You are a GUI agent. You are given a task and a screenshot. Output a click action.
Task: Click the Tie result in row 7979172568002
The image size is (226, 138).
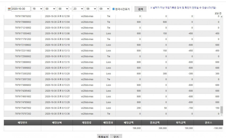click(x=108, y=56)
